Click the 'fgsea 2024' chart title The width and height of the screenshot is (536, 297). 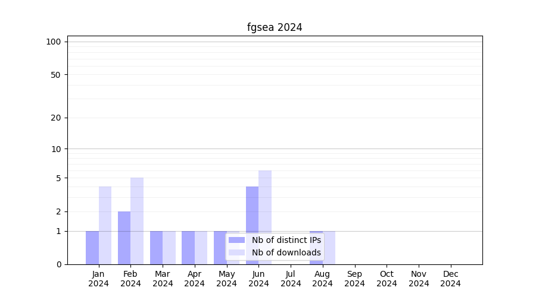pos(275,27)
